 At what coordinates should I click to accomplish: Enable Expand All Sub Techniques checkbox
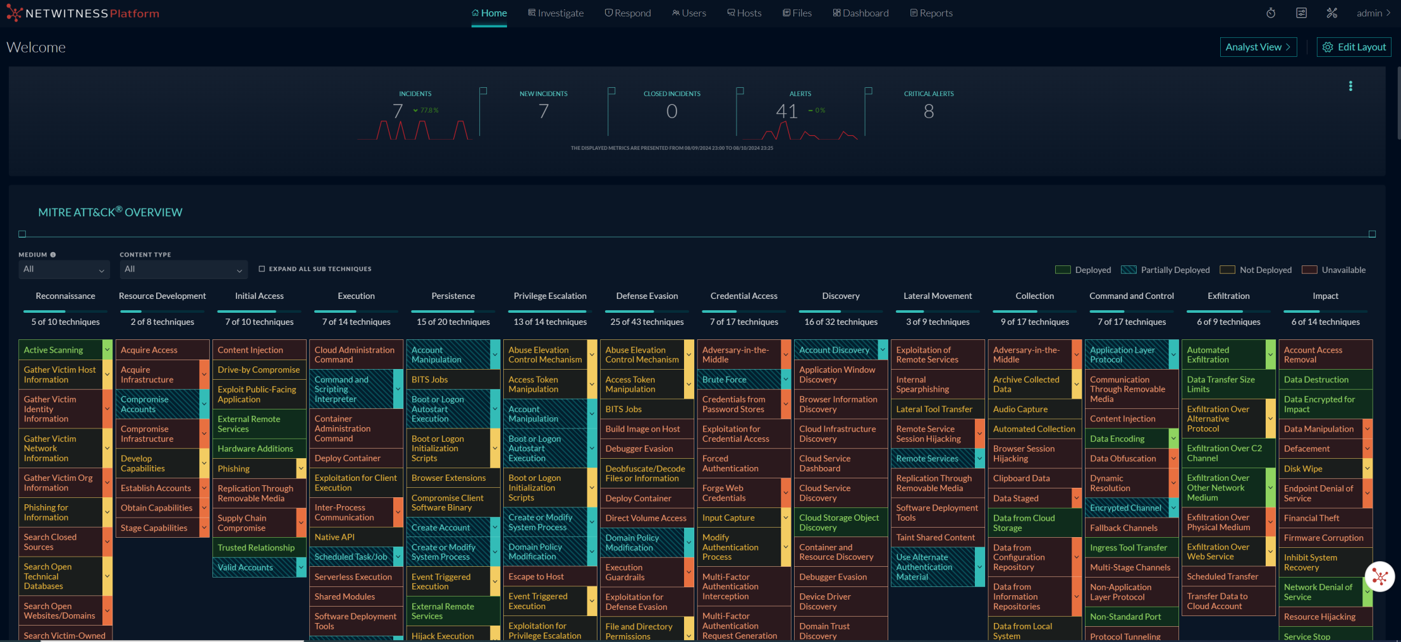coord(262,269)
